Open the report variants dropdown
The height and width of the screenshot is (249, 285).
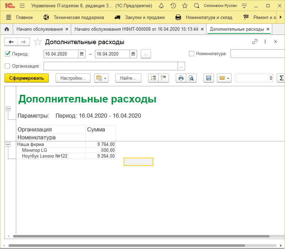(101, 78)
